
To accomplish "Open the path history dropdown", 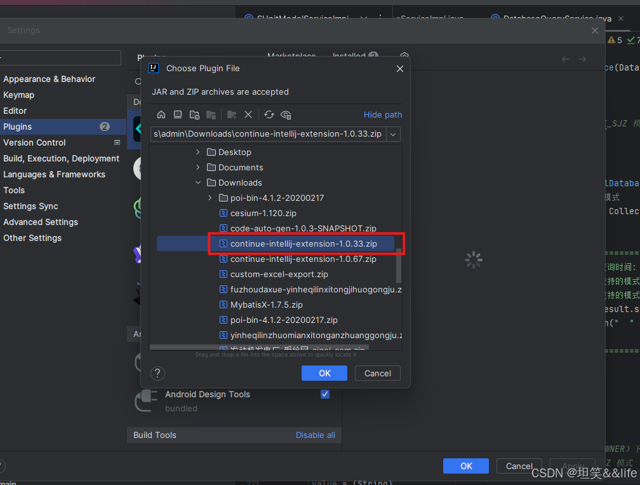I will tap(393, 134).
